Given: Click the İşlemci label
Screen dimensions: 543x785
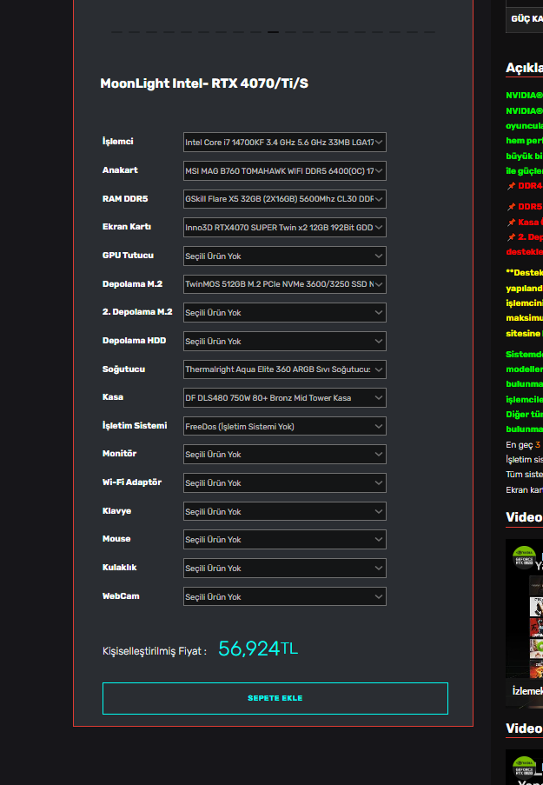Looking at the screenshot, I should click(x=118, y=141).
